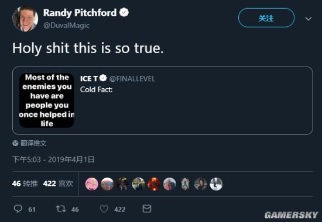Share tweet via envelope message icon
Image resolution: width=322 pixels, height=222 pixels.
tap(147, 209)
